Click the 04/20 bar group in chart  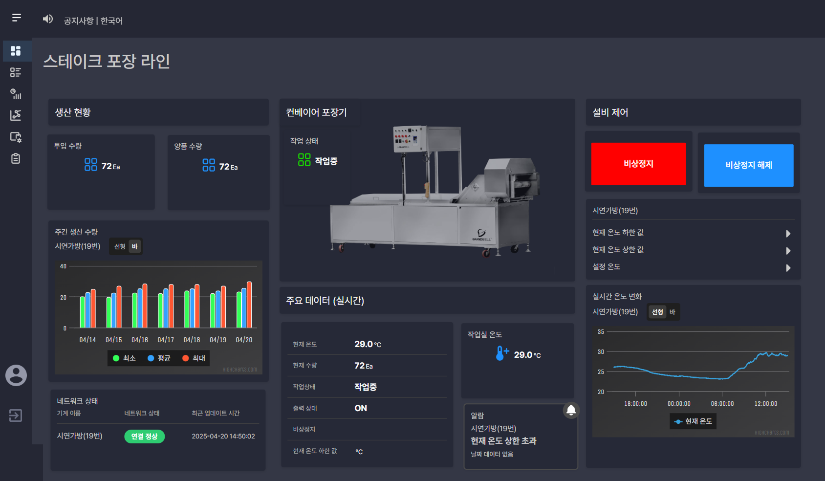(244, 304)
